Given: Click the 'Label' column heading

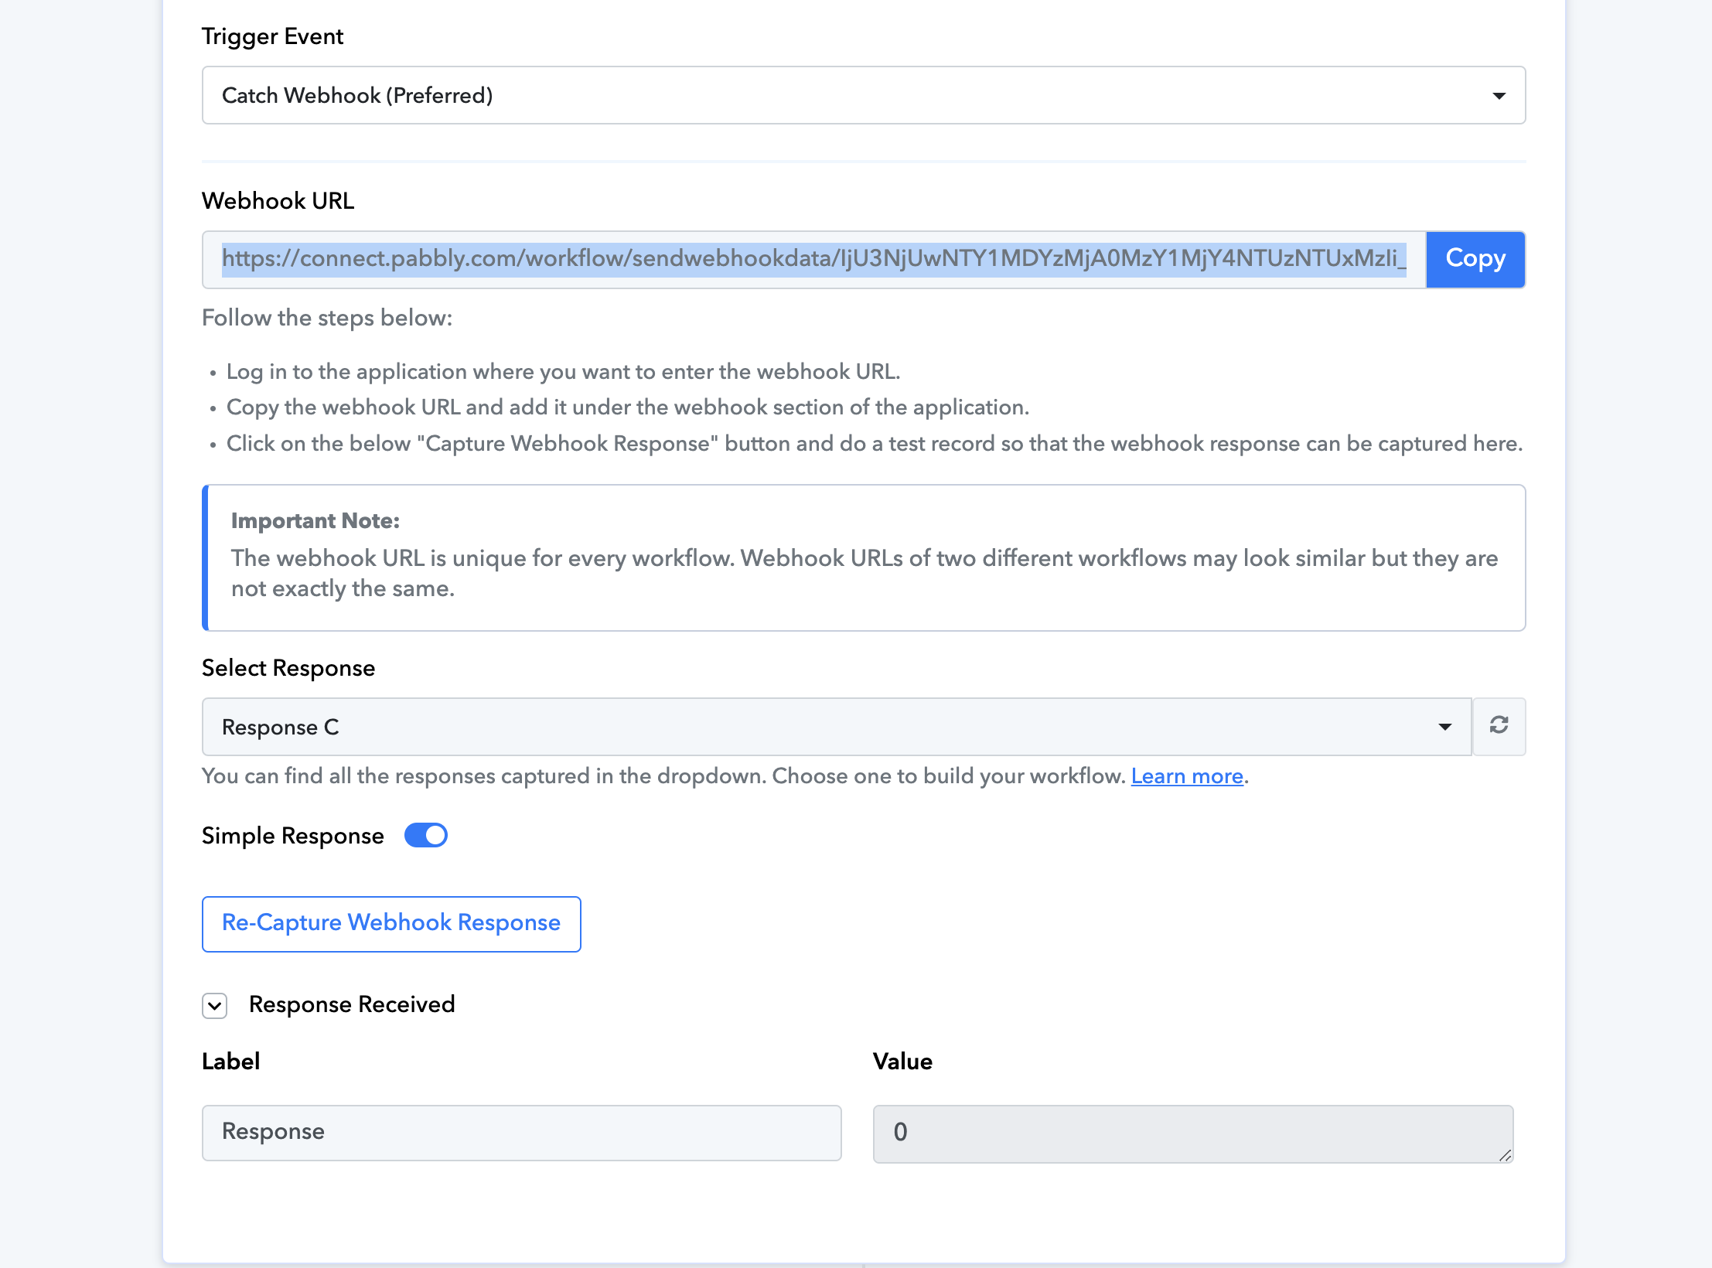Looking at the screenshot, I should click(x=230, y=1062).
